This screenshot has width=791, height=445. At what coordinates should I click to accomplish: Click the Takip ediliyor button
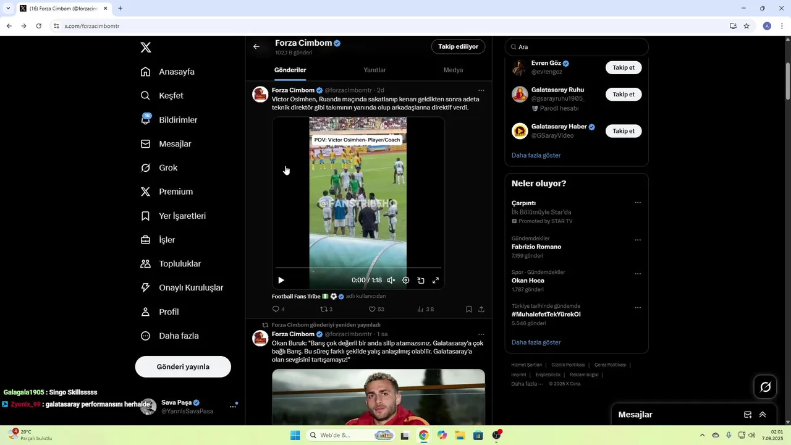tap(458, 47)
